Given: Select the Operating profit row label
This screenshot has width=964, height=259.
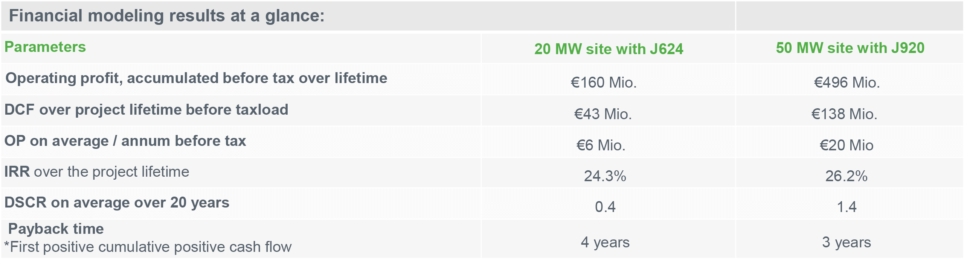Looking at the screenshot, I should (196, 78).
